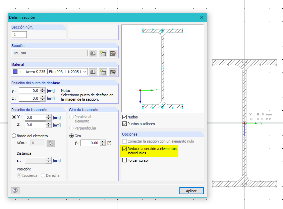Select the Borde del elemento radio option
This screenshot has width=283, height=209.
14,136
